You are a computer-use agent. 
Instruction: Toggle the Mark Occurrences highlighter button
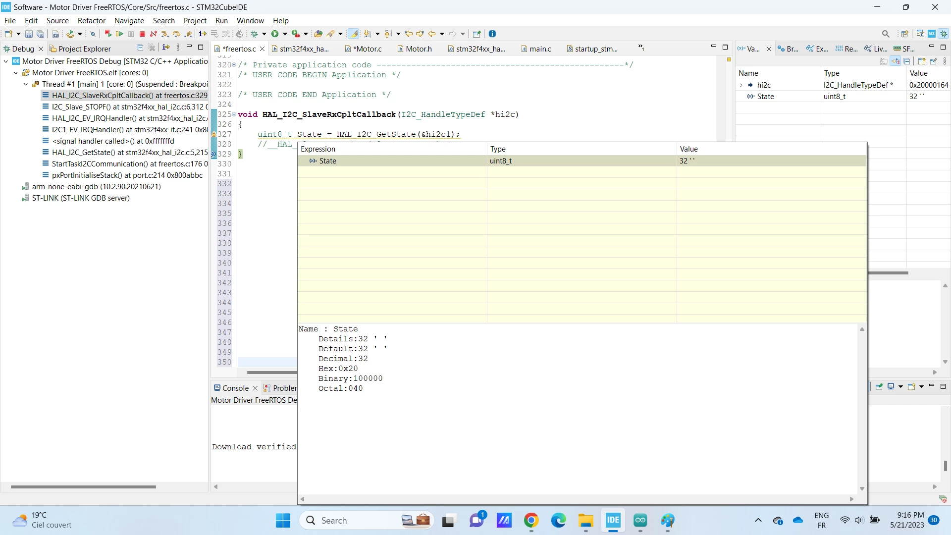point(354,34)
